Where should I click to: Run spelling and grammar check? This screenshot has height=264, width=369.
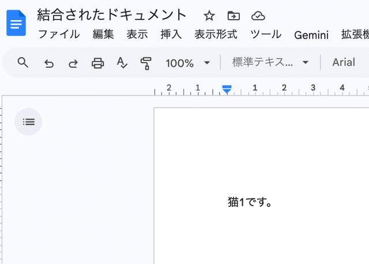[x=122, y=63]
